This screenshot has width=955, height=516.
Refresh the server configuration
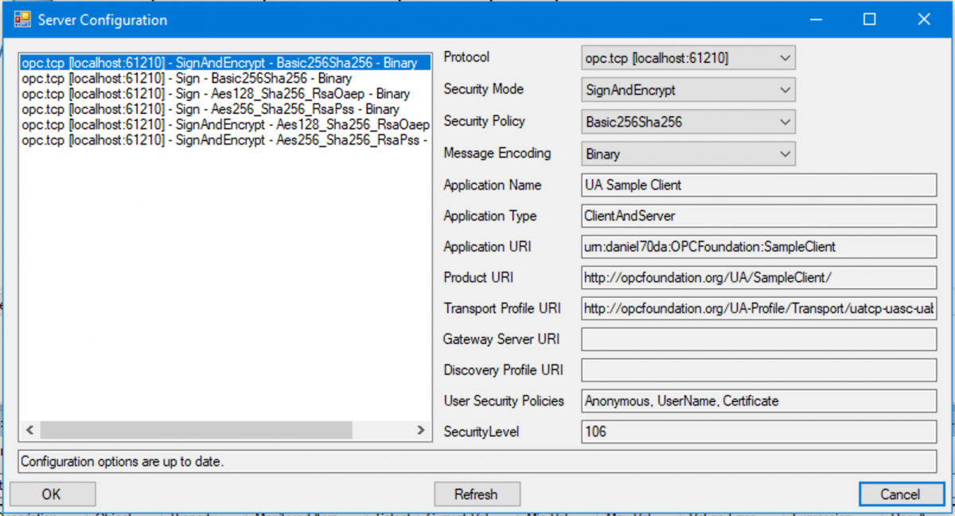click(x=477, y=494)
